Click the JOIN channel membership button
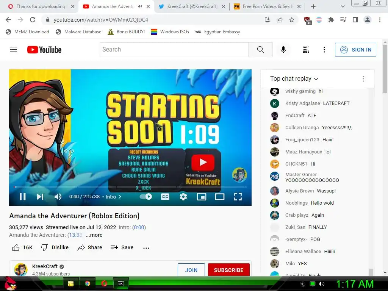 click(x=191, y=270)
